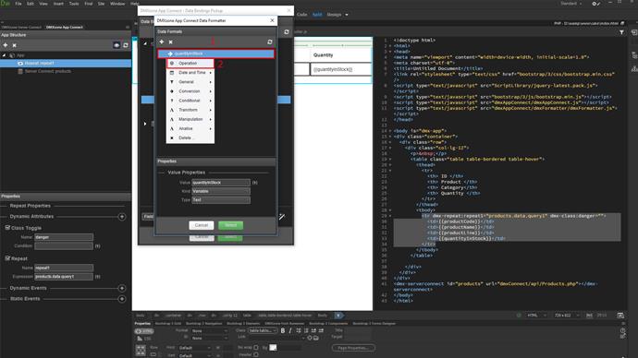Open the Insert menu
The height and width of the screenshot is (358, 638).
58,4
